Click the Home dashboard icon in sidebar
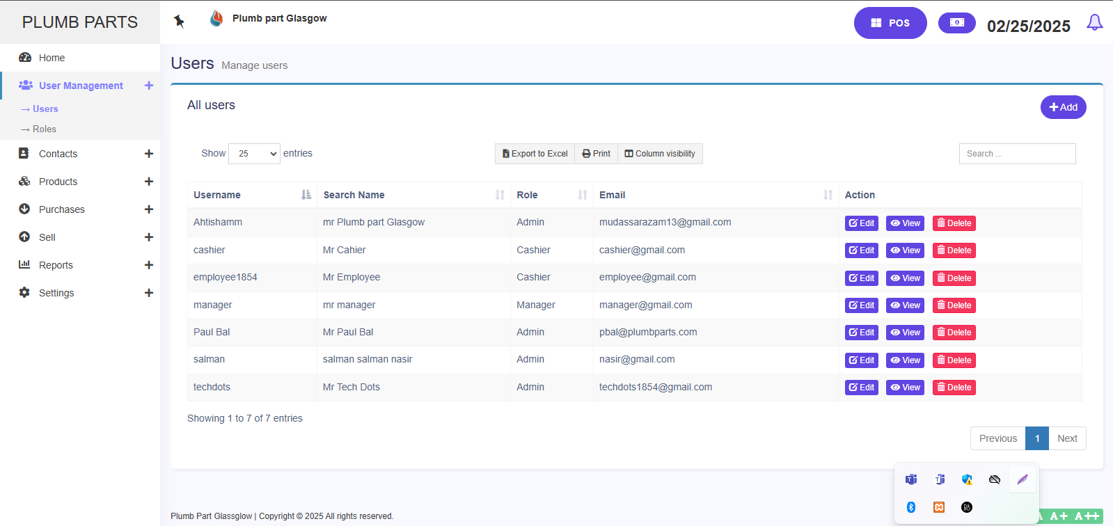The image size is (1113, 526). tap(25, 58)
